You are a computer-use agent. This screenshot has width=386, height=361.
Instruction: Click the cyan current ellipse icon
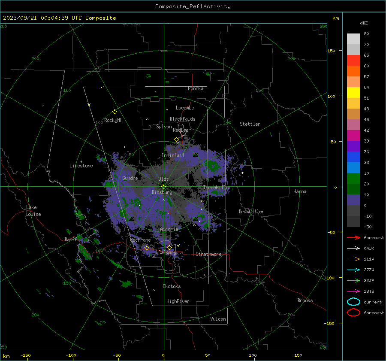353,302
